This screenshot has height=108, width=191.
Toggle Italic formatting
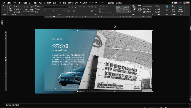48,11
